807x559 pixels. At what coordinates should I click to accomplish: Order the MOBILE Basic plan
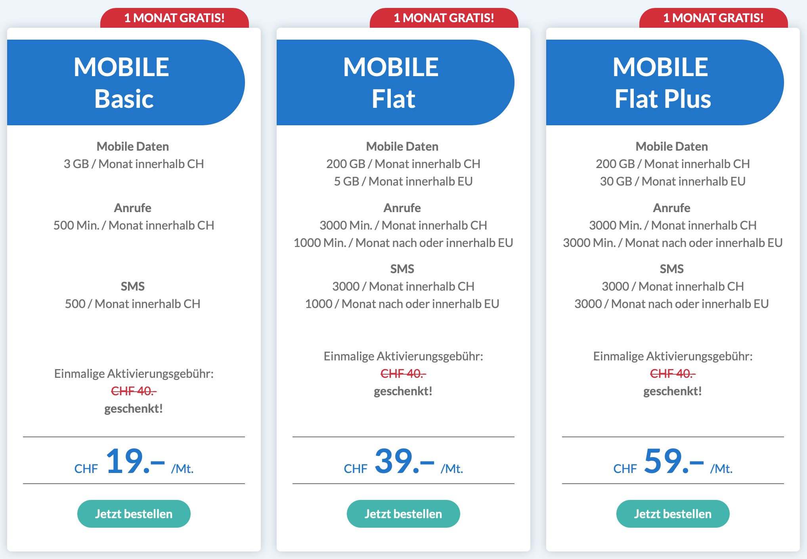134,514
